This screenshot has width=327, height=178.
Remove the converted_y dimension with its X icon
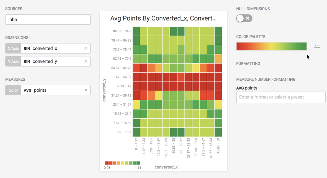pos(86,61)
